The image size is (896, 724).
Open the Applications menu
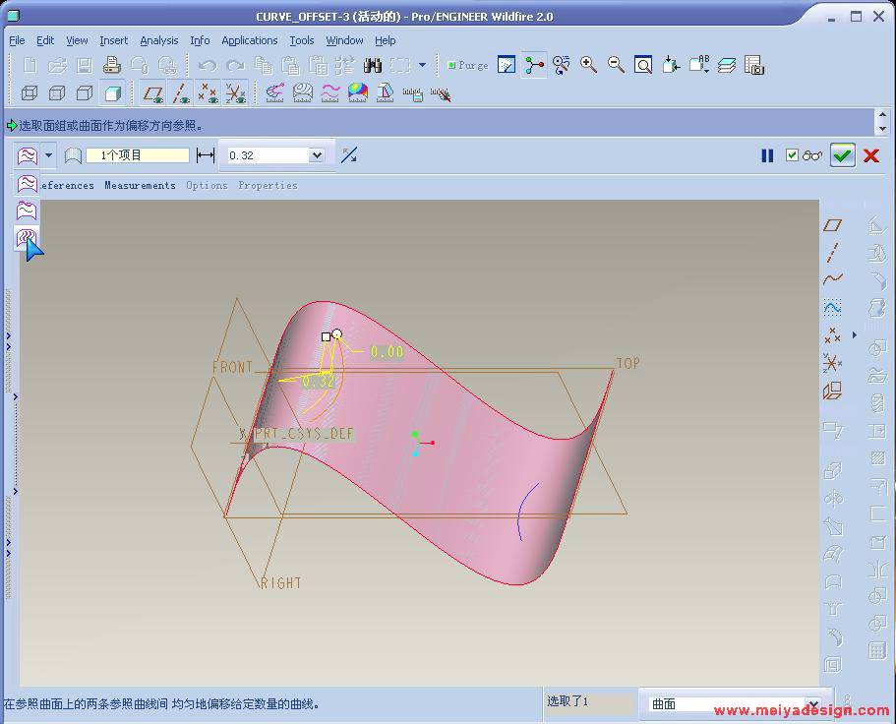[249, 40]
